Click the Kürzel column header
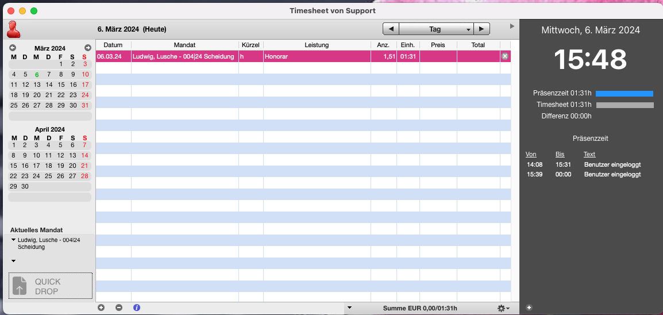Image resolution: width=663 pixels, height=315 pixels. [250, 45]
